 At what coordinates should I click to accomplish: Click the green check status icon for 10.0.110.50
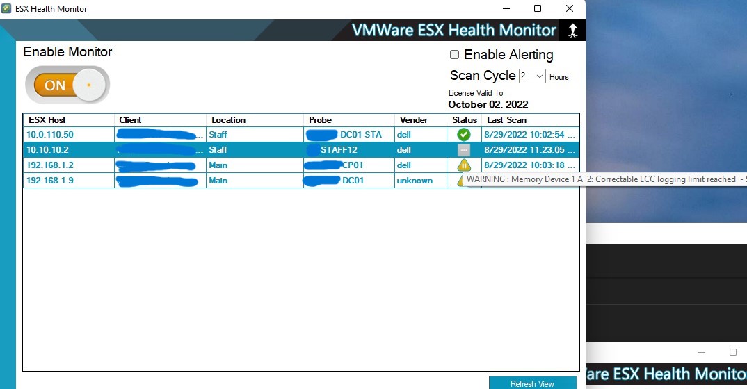click(x=463, y=135)
